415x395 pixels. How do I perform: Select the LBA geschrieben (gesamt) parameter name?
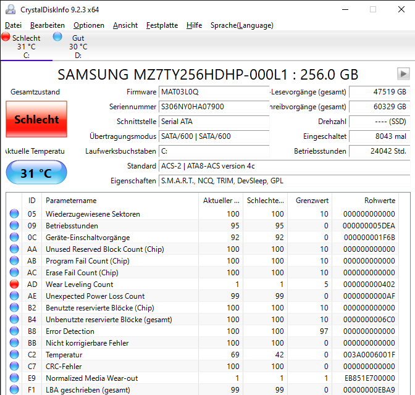88,390
